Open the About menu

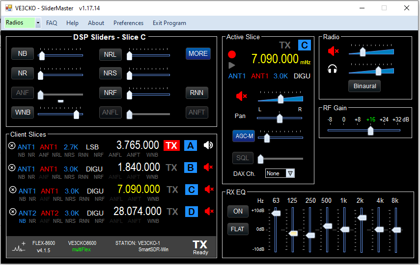click(96, 23)
